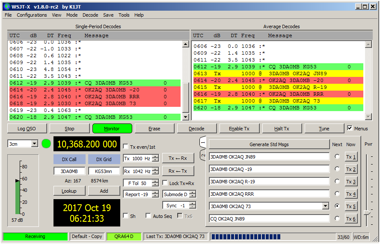Adjust the Submode D spinner

[179, 194]
